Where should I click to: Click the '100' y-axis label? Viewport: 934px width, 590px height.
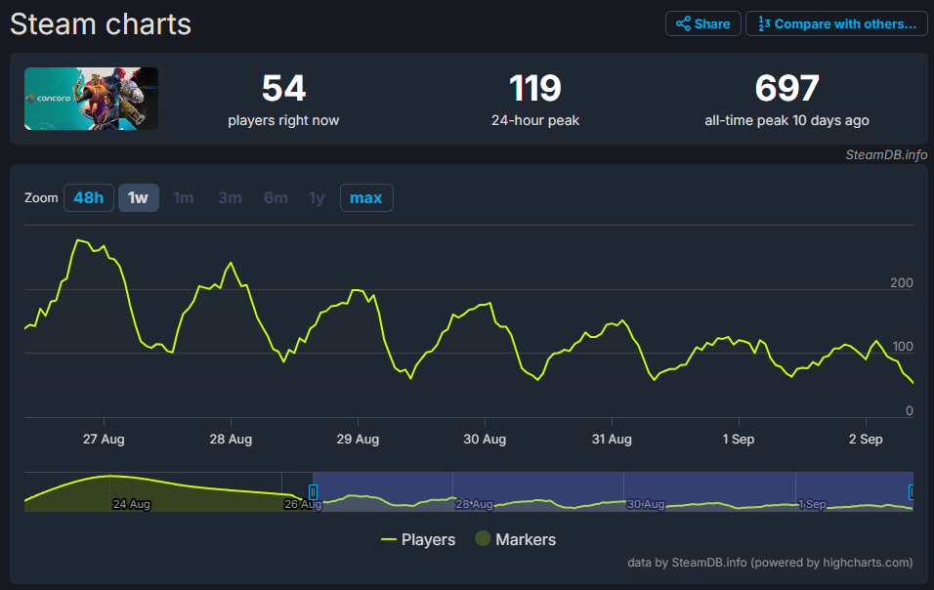(903, 347)
